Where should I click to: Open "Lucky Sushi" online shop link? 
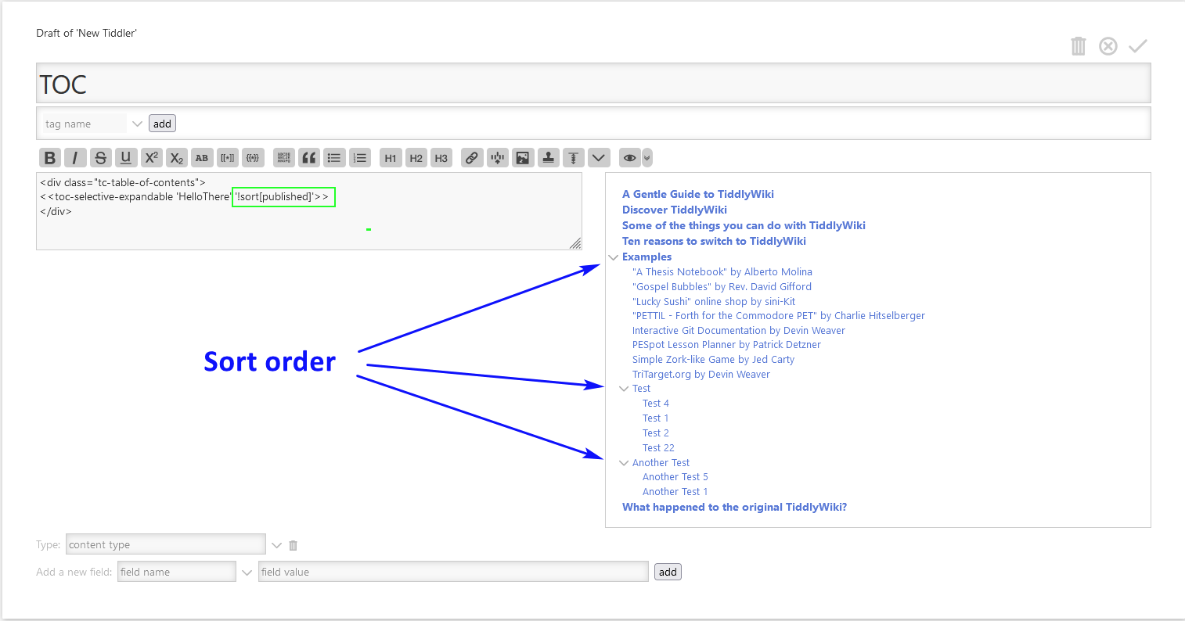[714, 301]
